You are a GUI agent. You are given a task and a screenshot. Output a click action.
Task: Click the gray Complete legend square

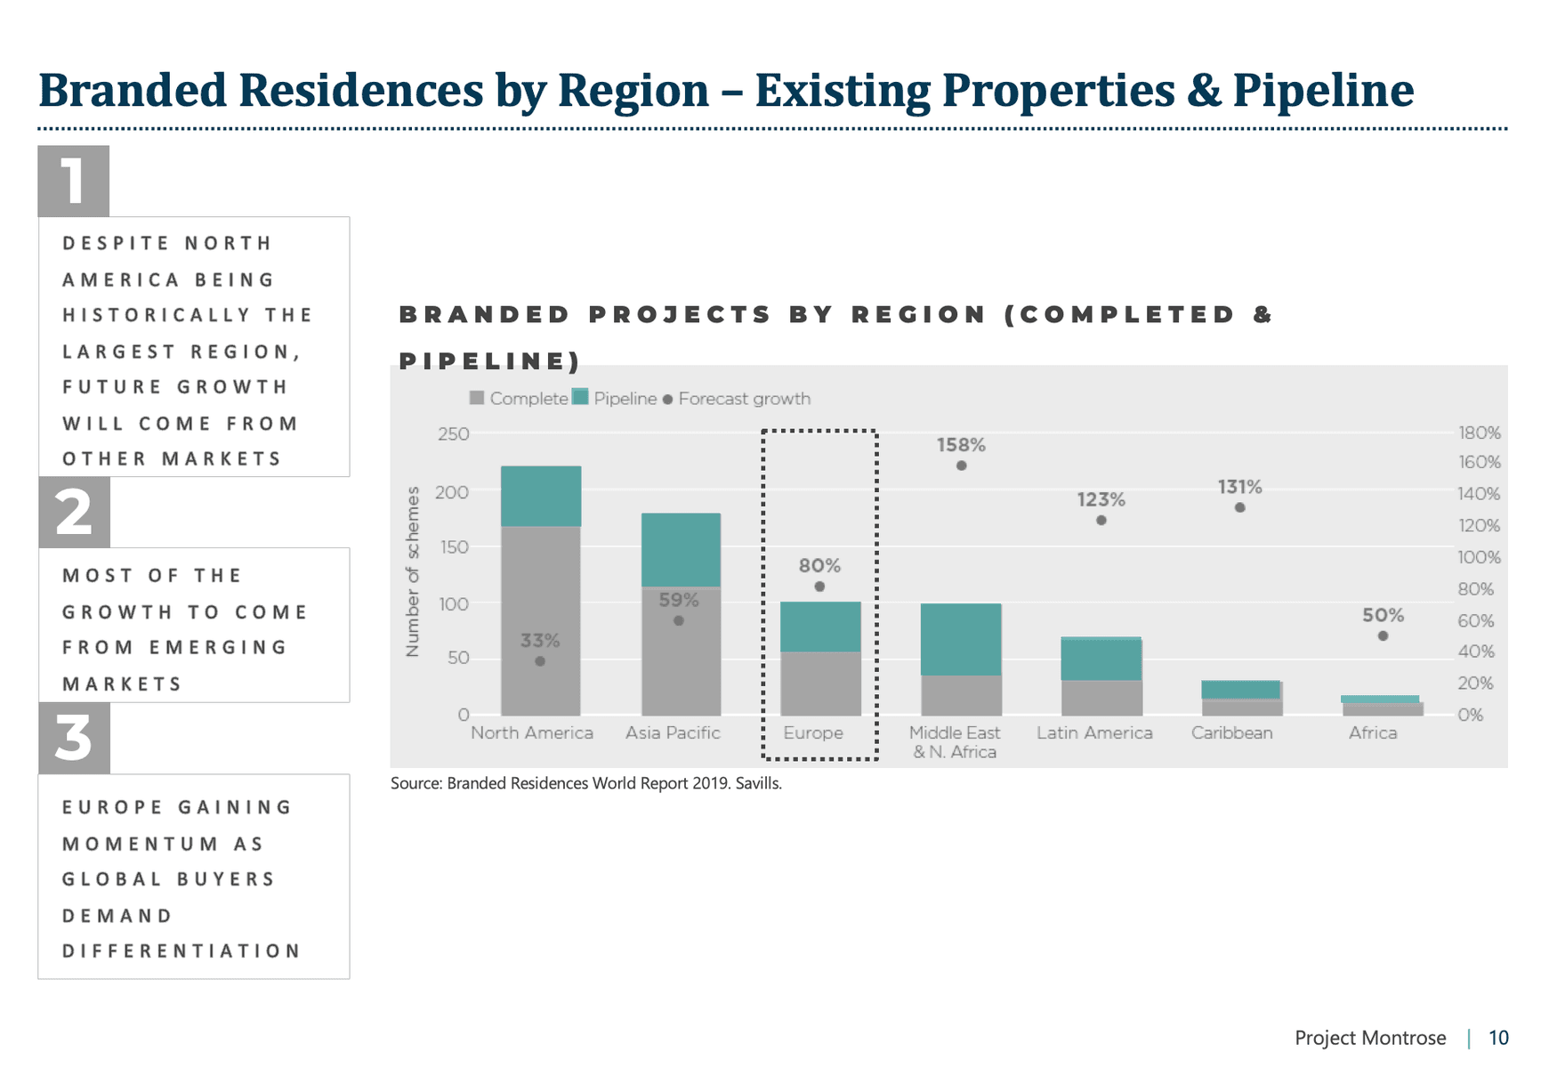(477, 398)
